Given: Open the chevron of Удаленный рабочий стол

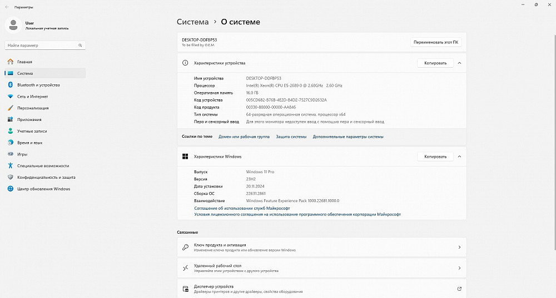Looking at the screenshot, I should [x=459, y=268].
